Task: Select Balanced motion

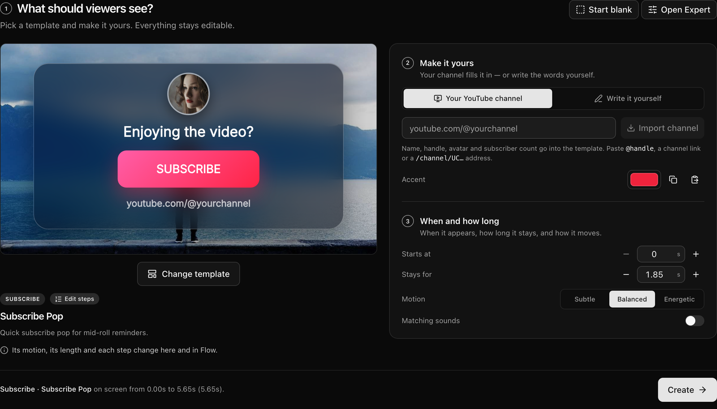Action: tap(632, 299)
